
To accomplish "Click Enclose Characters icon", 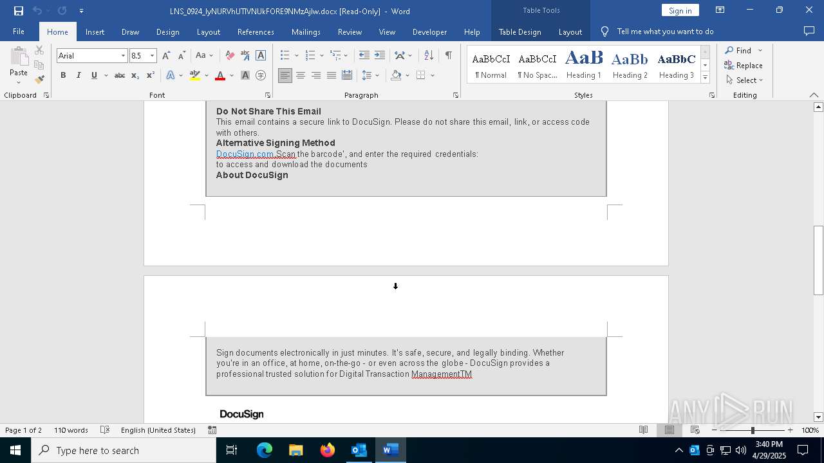I will point(261,76).
